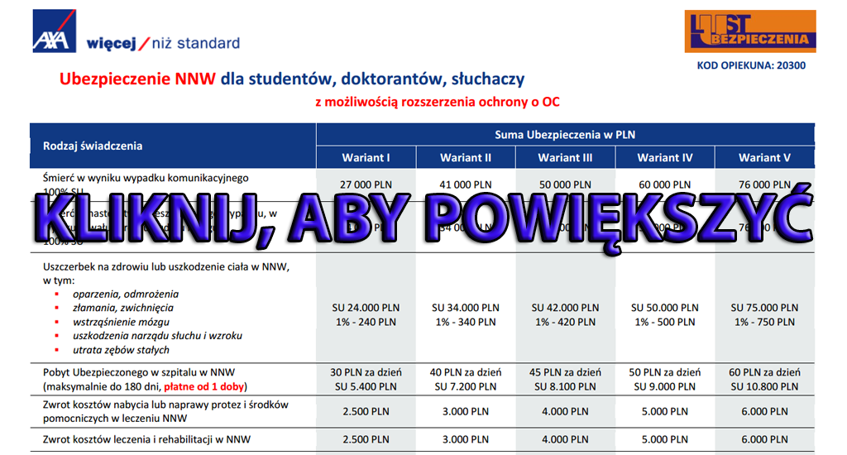Click '2.500 PLN' in protez row
The width and height of the screenshot is (847, 455).
pos(366,412)
